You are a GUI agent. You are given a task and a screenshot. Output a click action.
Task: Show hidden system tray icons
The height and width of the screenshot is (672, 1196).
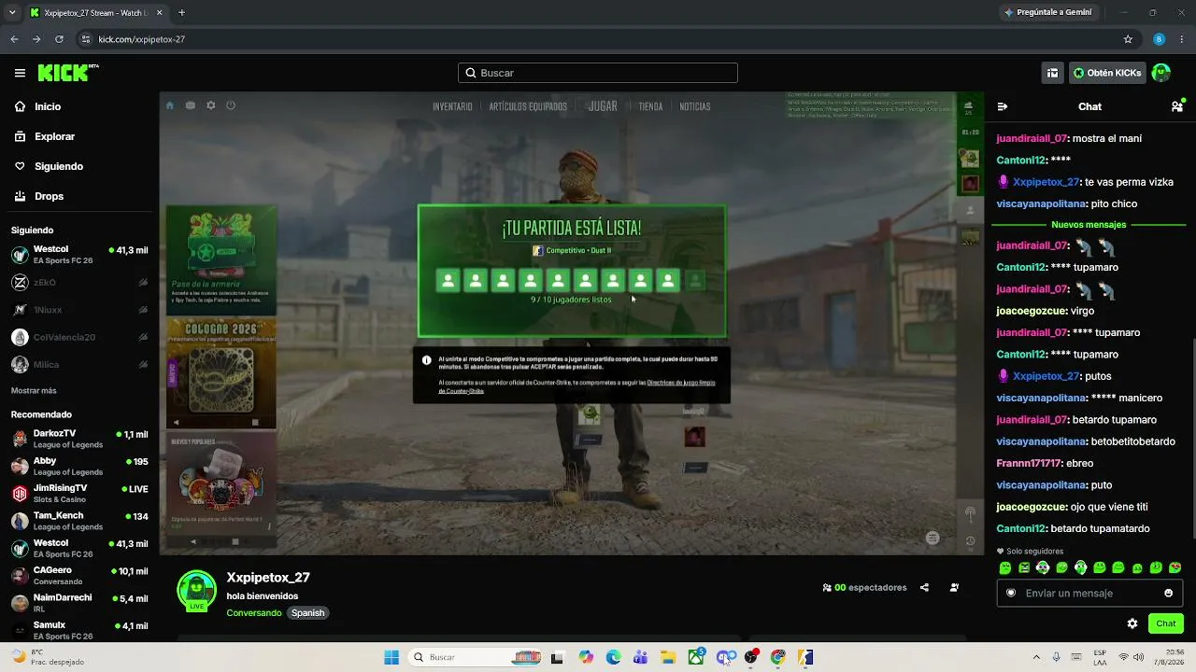1035,657
